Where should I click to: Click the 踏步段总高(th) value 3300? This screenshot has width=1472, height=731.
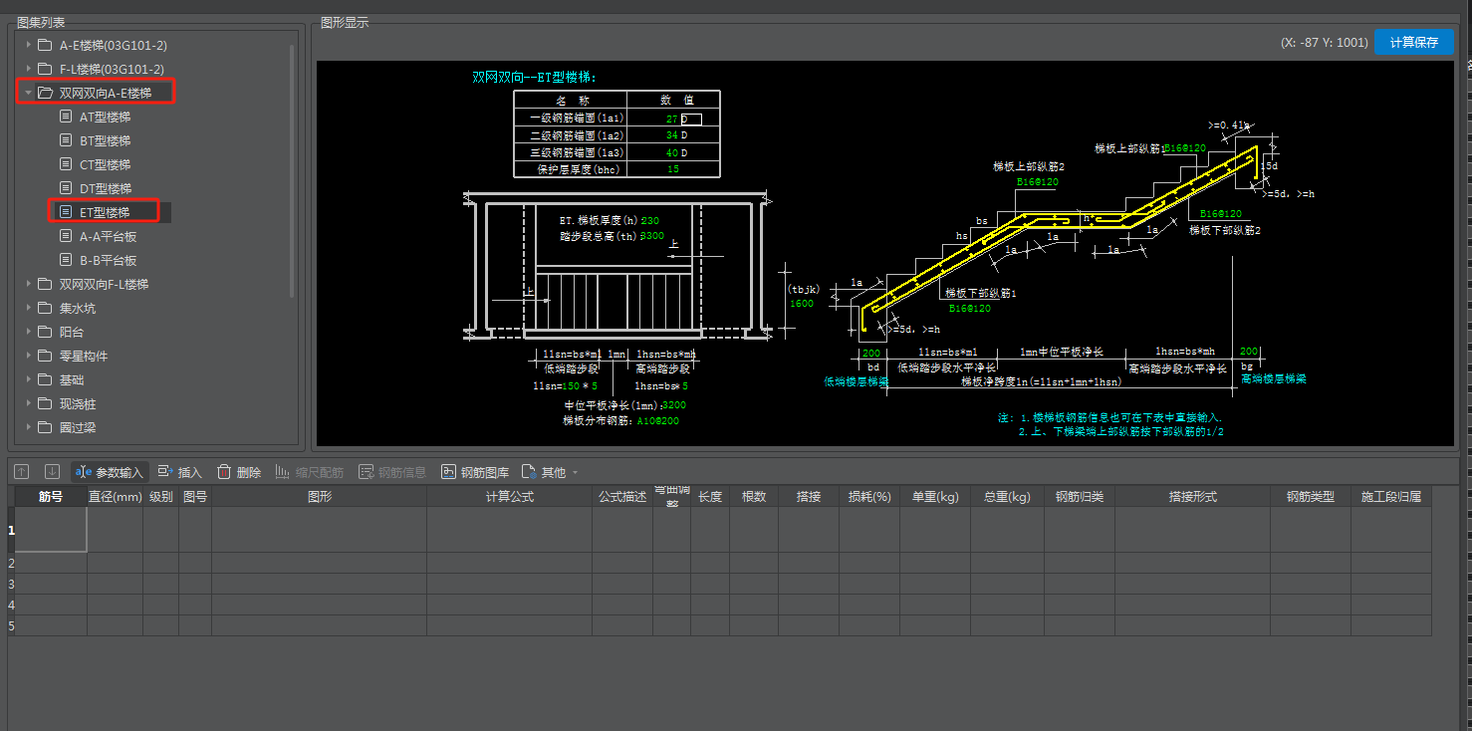pos(653,236)
